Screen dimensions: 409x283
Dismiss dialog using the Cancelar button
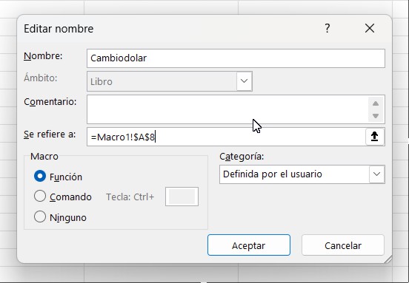point(343,245)
